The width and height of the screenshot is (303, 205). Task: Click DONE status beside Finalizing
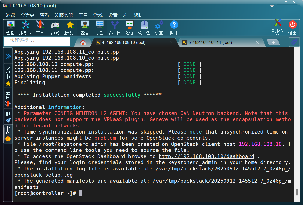(189, 83)
